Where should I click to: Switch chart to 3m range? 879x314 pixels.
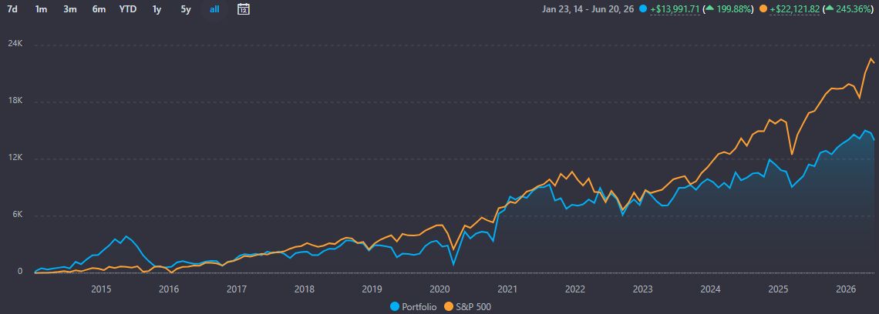coord(69,9)
